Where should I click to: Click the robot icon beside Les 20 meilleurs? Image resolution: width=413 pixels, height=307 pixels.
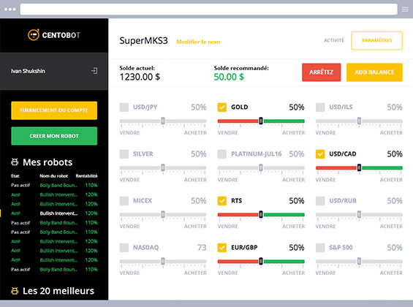point(15,291)
